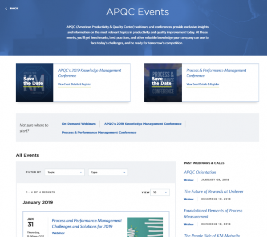This screenshot has height=237, width=267.
Task: Select the Past Webinars & Calls heading
Action: [x=204, y=163]
